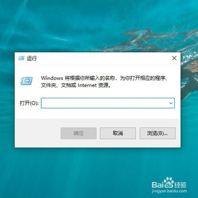The height and width of the screenshot is (198, 198).
Task: Click the Bai lettering in Baidu logo
Action: pos(157,185)
